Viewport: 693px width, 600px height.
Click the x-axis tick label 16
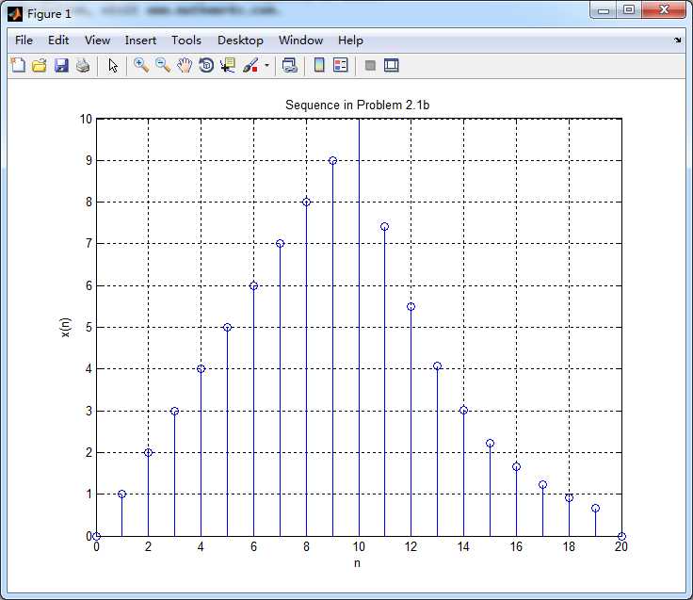point(516,547)
